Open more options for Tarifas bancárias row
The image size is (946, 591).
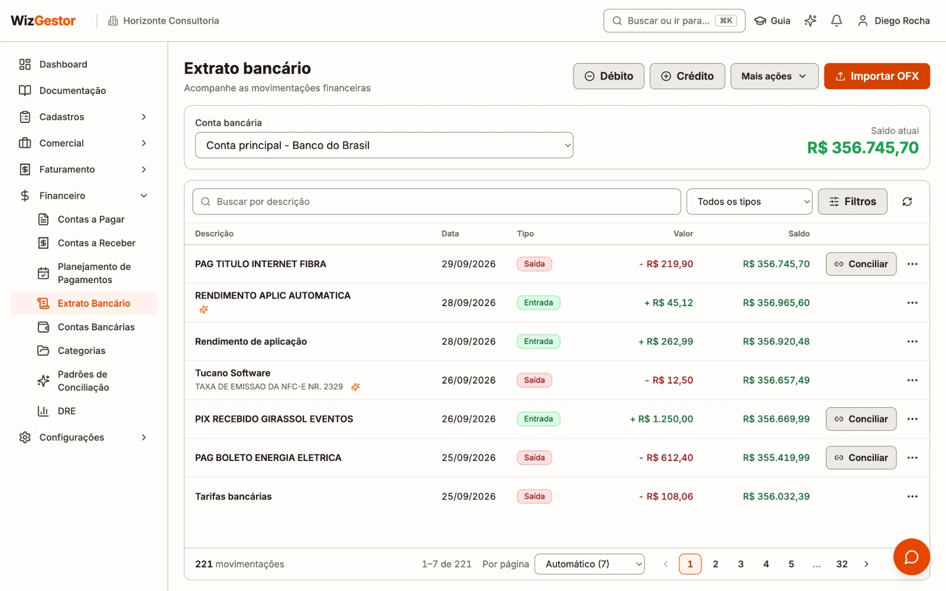[x=912, y=496]
